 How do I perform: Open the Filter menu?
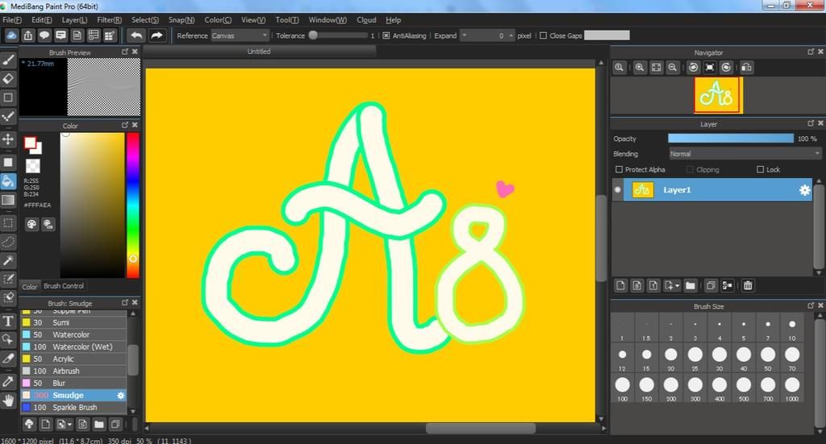(110, 19)
